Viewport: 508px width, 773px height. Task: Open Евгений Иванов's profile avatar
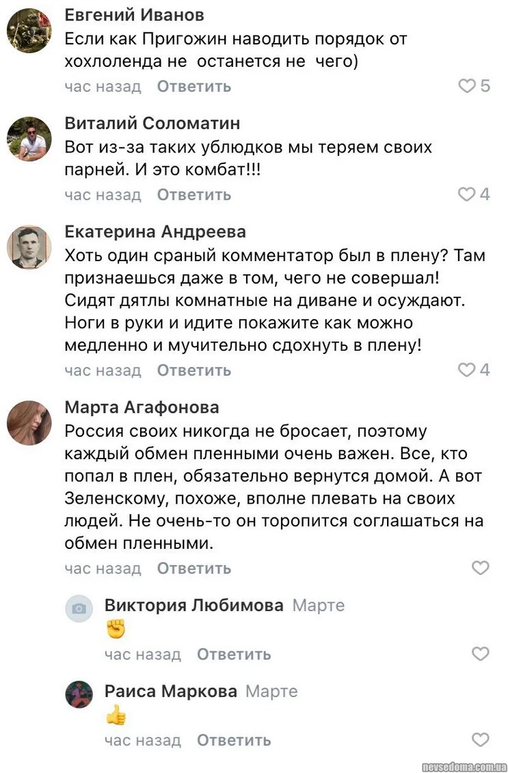pos(29,31)
